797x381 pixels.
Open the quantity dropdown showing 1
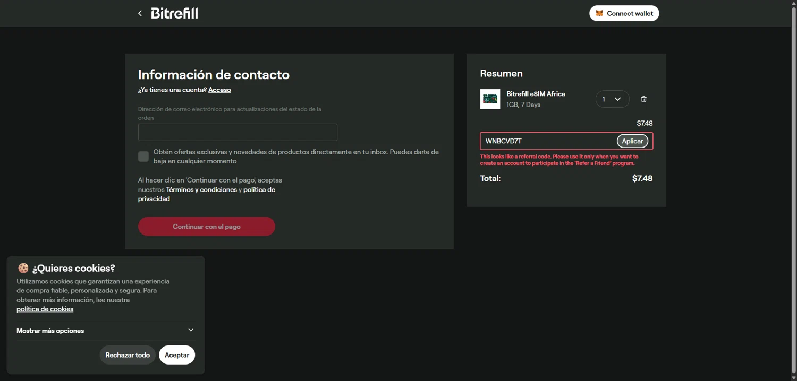[612, 99]
